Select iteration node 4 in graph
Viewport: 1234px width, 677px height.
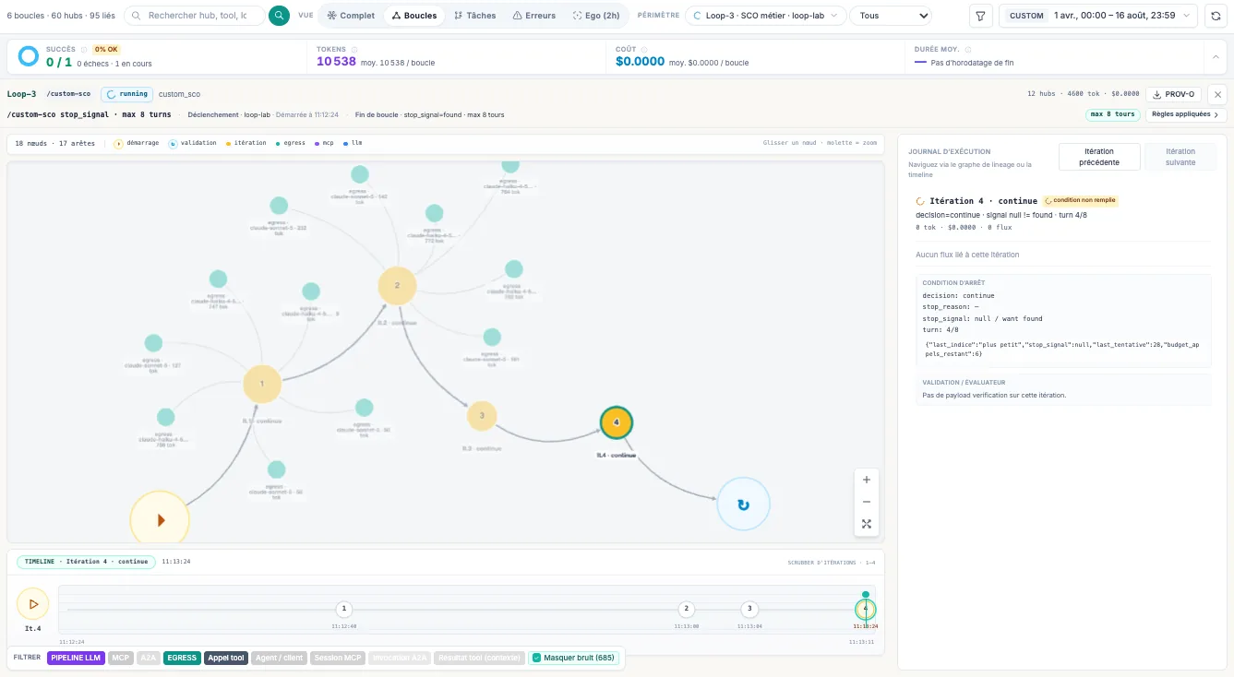tap(617, 423)
